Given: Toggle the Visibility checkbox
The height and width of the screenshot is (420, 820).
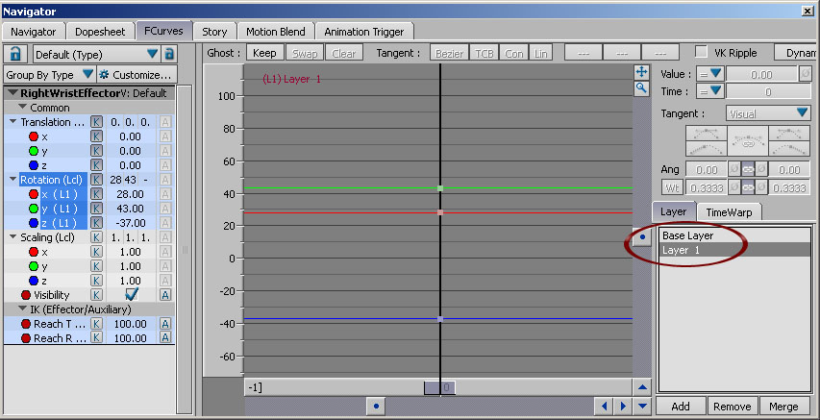Looking at the screenshot, I should coord(132,295).
